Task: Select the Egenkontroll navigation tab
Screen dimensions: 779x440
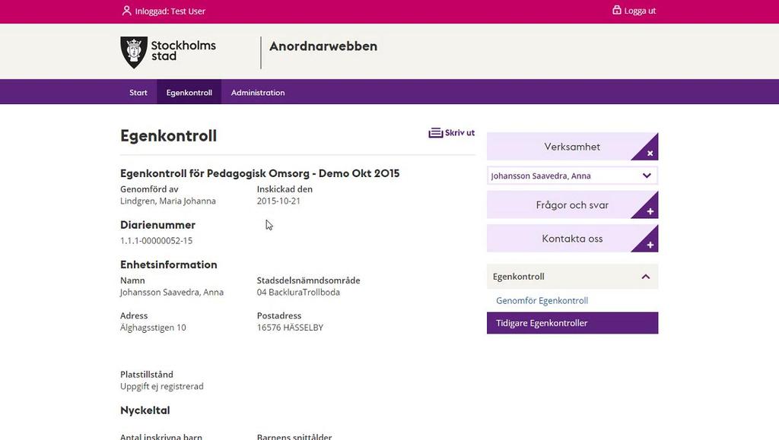Action: [x=189, y=92]
